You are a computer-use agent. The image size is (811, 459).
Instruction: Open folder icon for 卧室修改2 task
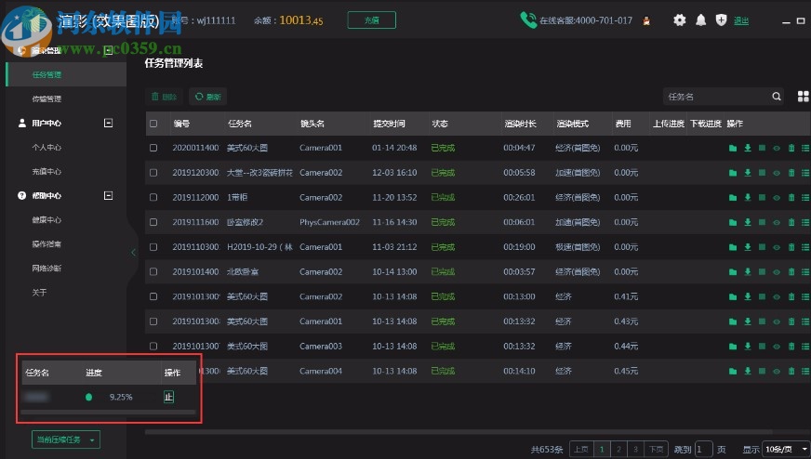tap(732, 222)
